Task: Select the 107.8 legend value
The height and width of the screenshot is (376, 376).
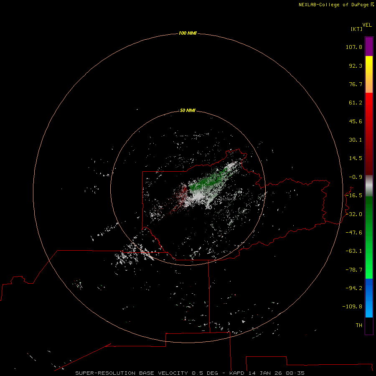Action: coord(354,47)
